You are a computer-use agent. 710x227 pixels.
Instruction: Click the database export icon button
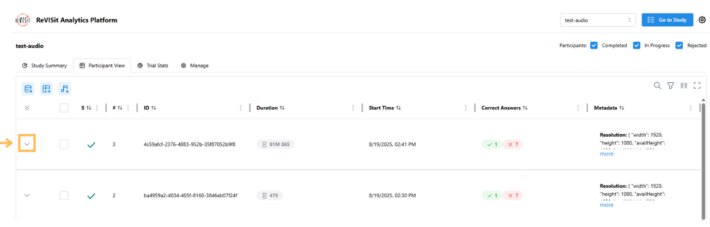[x=28, y=89]
